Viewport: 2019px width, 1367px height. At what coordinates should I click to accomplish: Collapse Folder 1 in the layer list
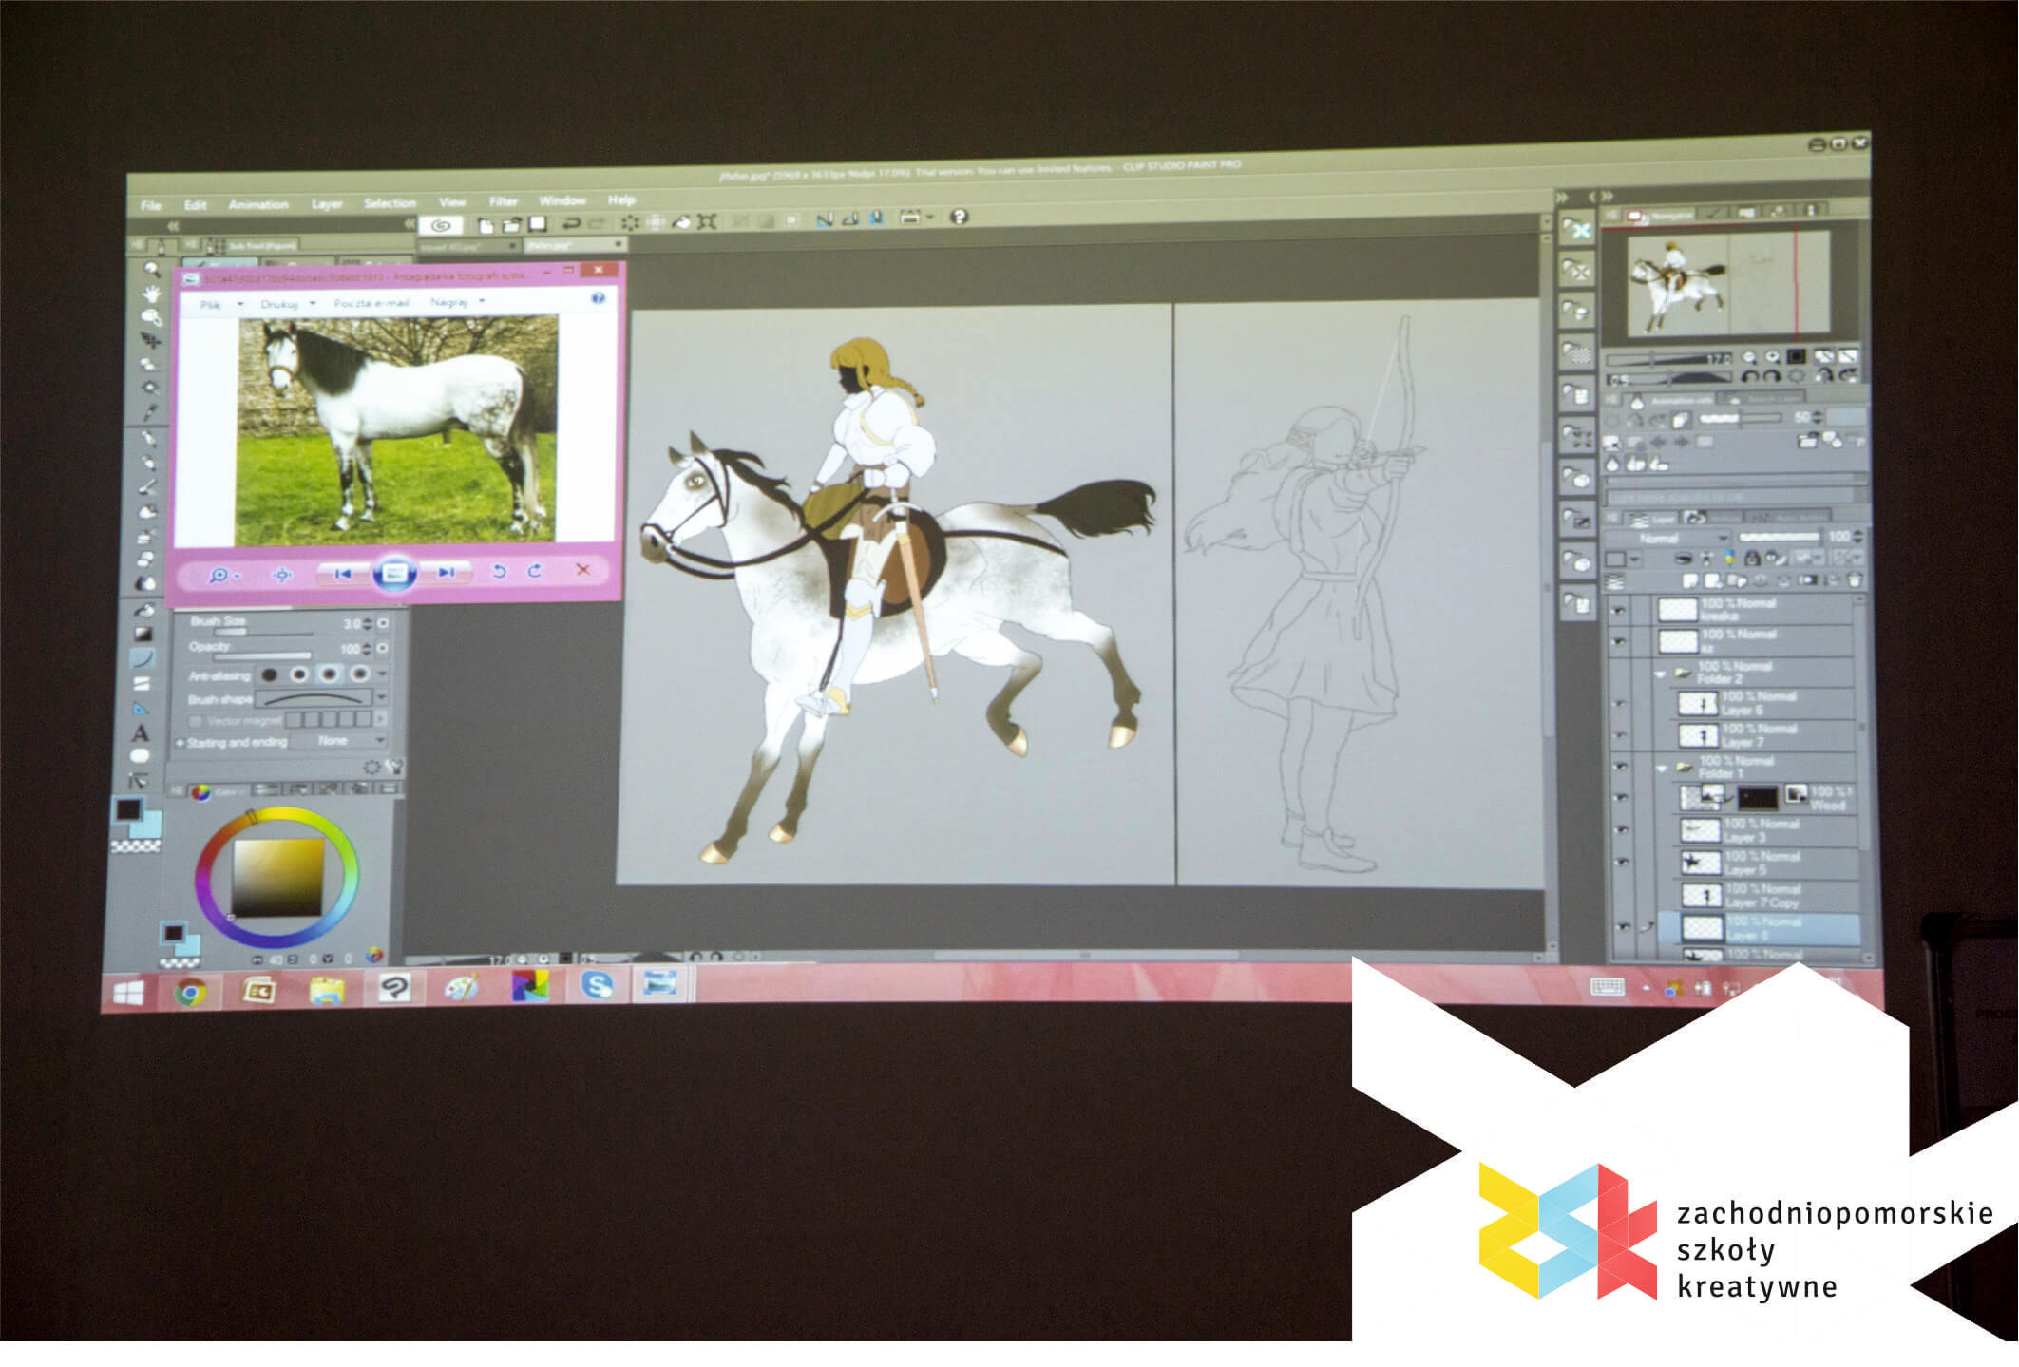click(1662, 768)
